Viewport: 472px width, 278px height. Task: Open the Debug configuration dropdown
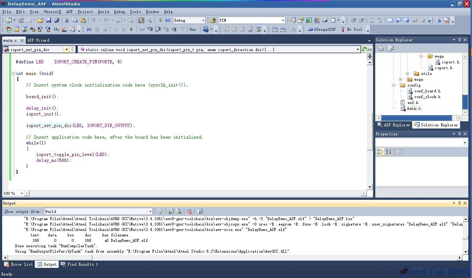point(203,20)
